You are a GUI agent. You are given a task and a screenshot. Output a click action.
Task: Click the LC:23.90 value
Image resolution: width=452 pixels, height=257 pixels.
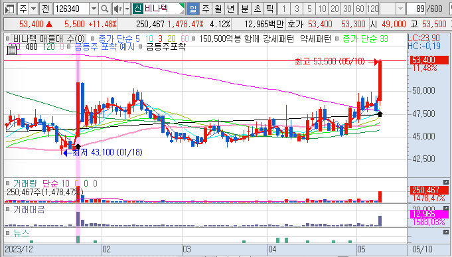[423, 38]
